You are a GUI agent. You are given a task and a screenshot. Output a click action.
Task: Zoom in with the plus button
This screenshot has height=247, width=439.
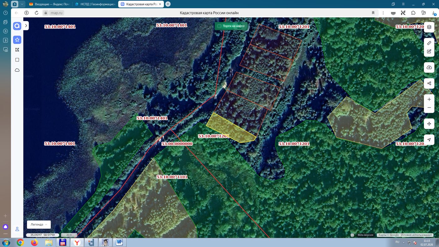[429, 99]
